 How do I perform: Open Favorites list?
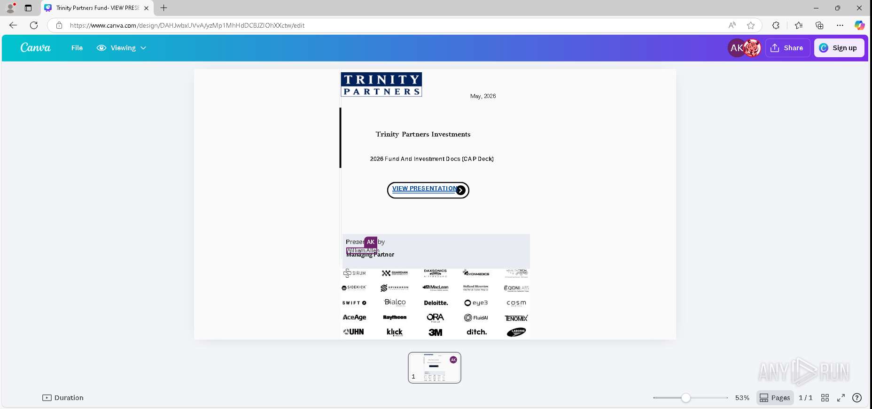(799, 25)
